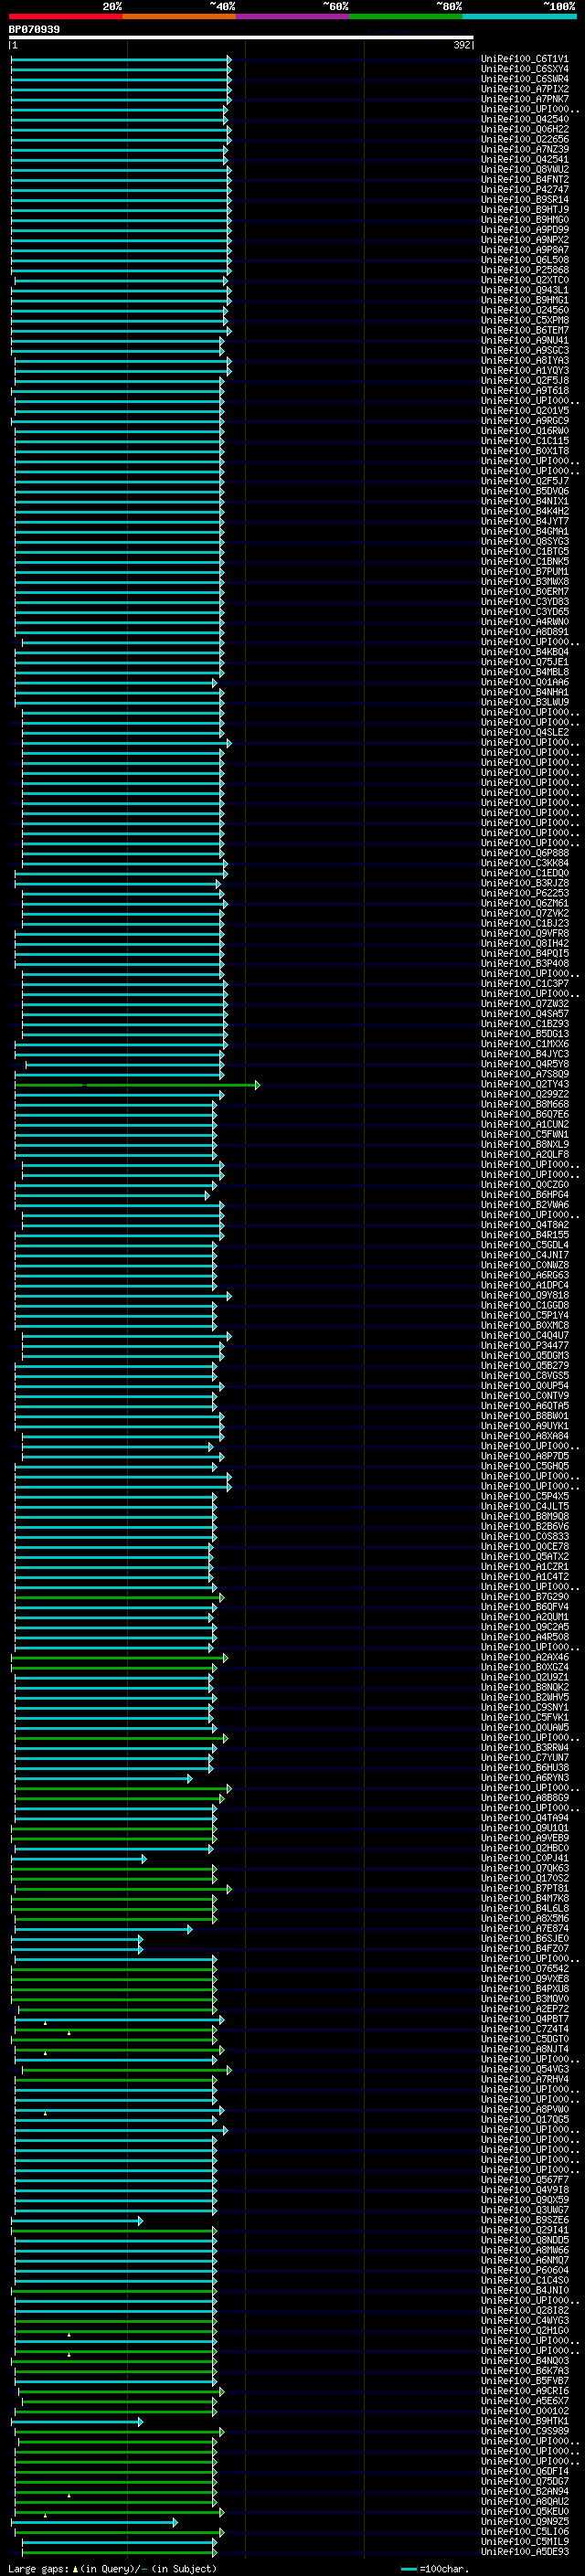Select label UniRef100_B9SR14
The width and height of the screenshot is (585, 2576).
pyautogui.click(x=525, y=200)
